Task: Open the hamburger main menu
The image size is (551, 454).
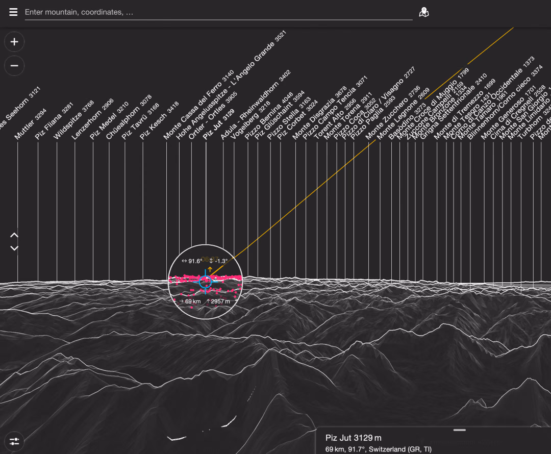Action: (13, 12)
